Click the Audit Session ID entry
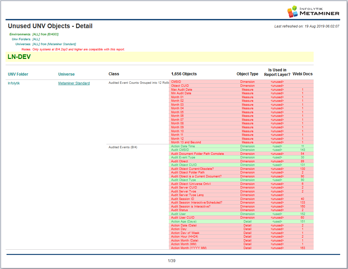Screen dimensions: 348x269 (x=182, y=199)
